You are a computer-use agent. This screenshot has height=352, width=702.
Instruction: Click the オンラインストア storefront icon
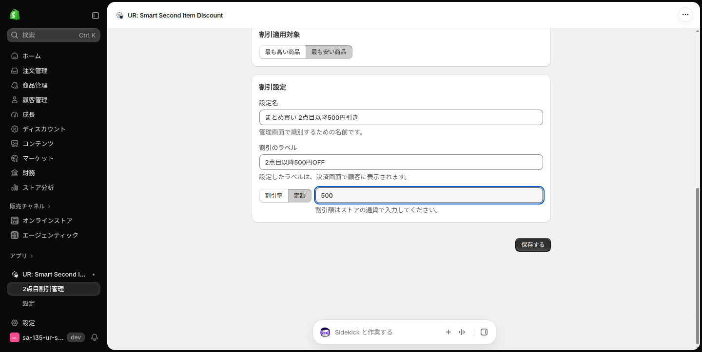[15, 221]
